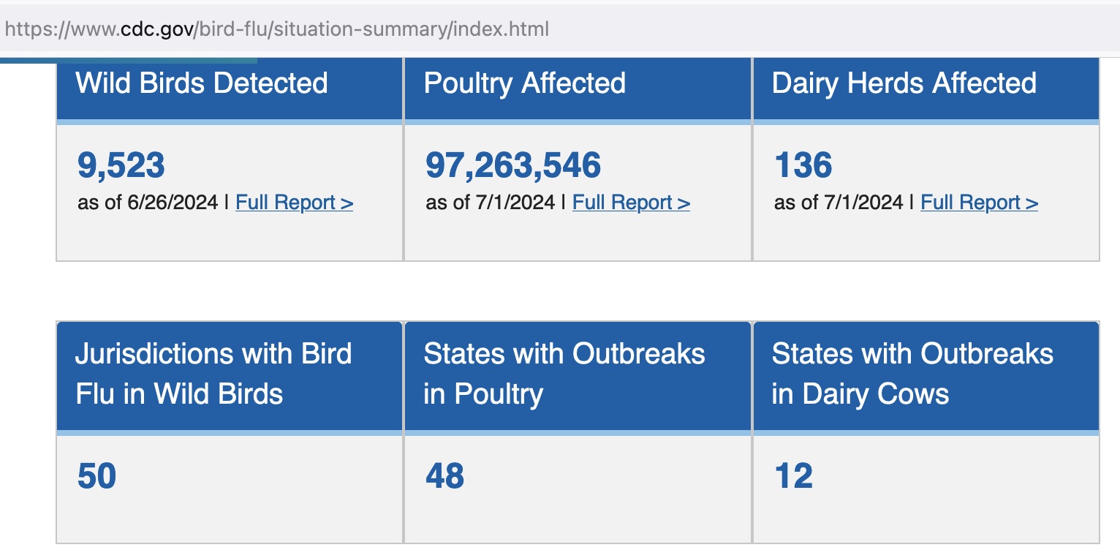This screenshot has height=550, width=1120.
Task: Click the Wild Birds Detected header
Action: [x=202, y=83]
